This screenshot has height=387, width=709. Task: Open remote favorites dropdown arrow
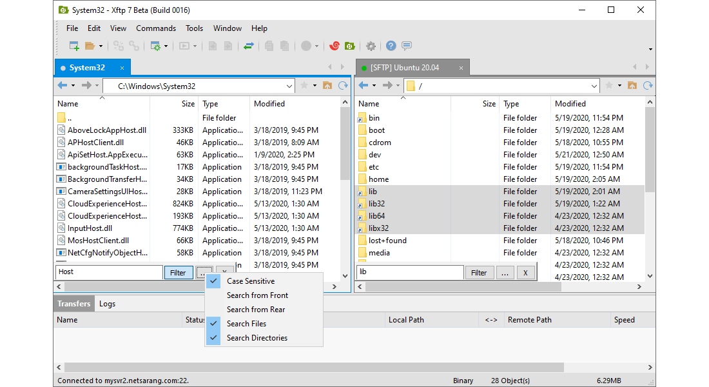point(619,86)
